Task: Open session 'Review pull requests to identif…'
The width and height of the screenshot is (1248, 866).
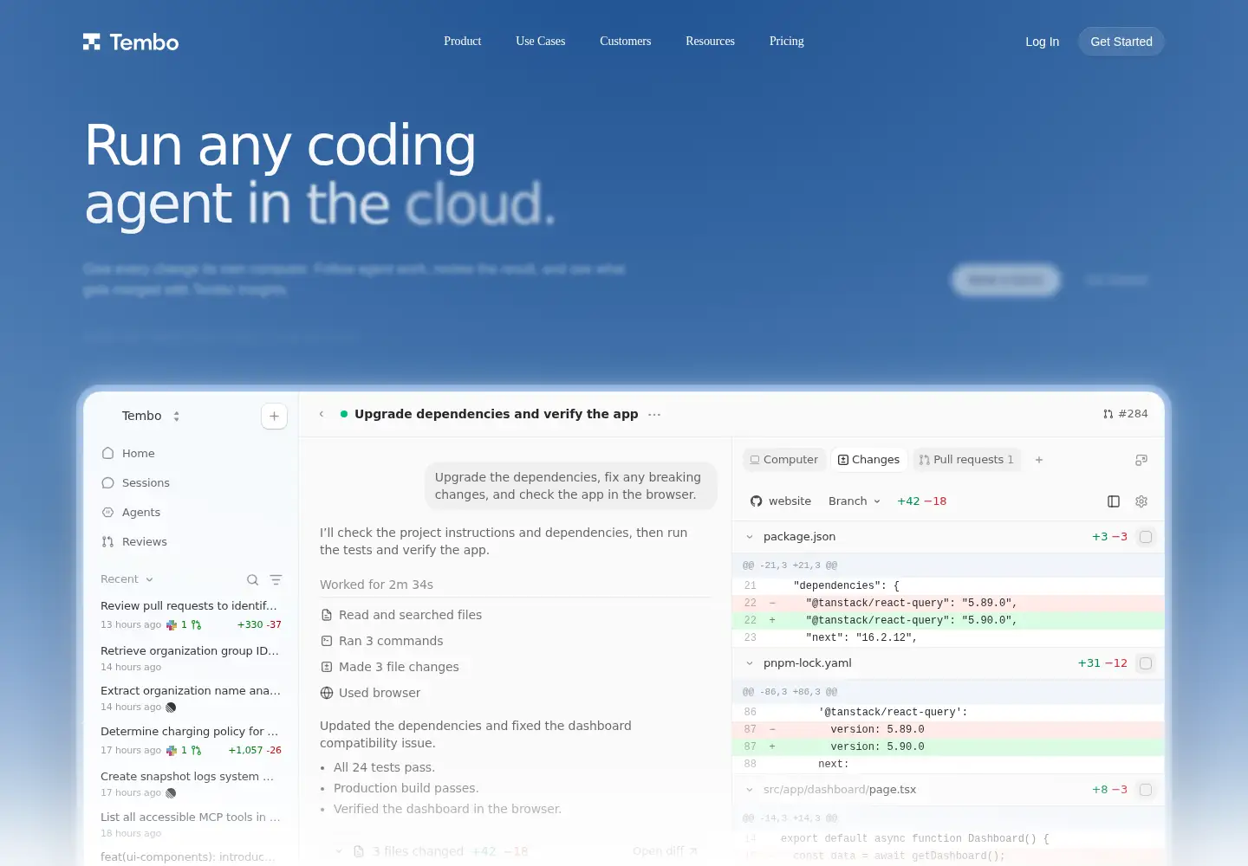Action: tap(191, 614)
